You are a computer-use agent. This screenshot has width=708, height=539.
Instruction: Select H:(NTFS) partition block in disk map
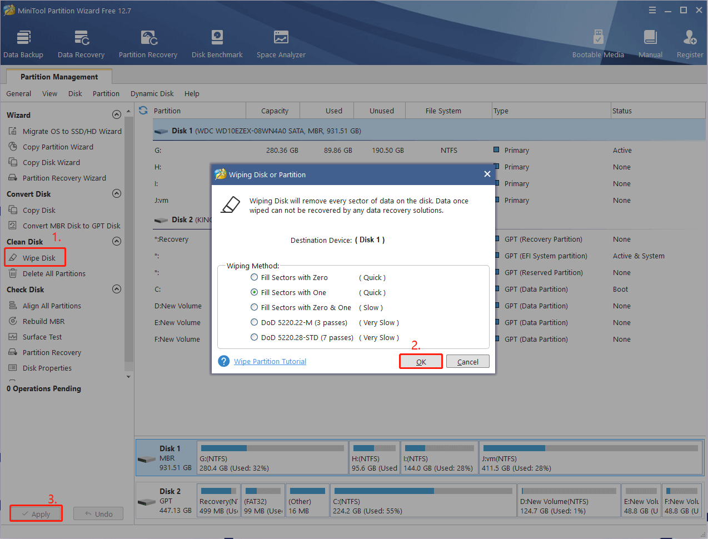375,458
